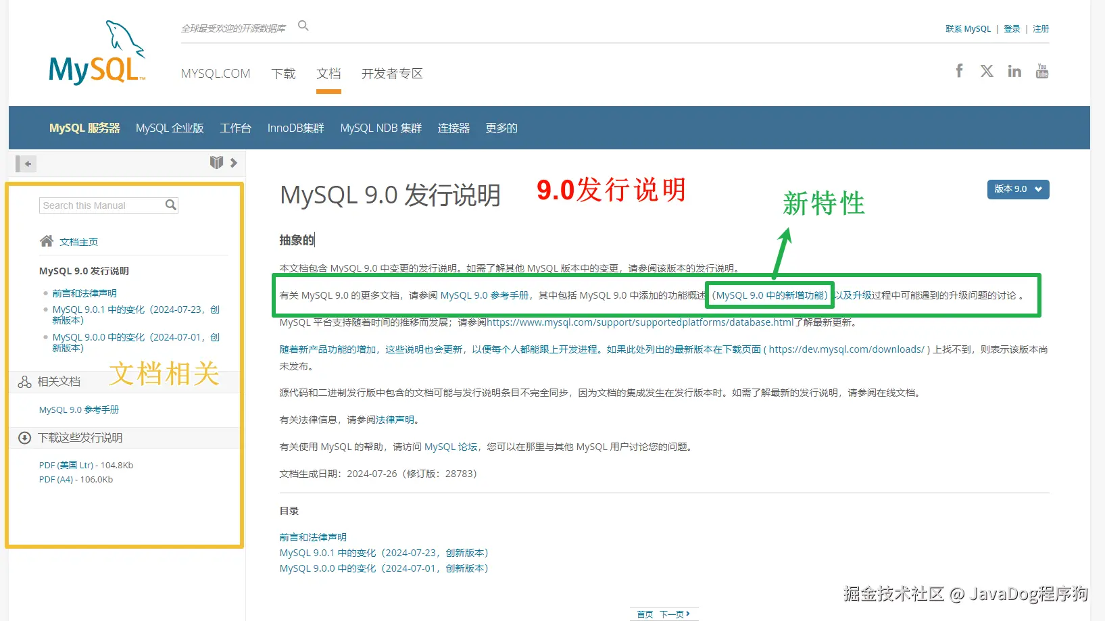The image size is (1105, 621).
Task: Select the 文档 tab
Action: point(328,74)
